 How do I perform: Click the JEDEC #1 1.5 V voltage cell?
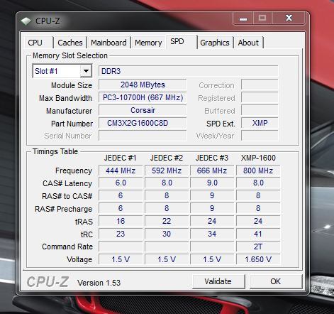click(121, 259)
